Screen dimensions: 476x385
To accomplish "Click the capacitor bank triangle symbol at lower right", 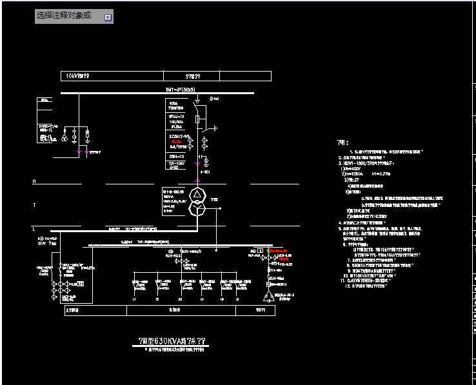I will [269, 297].
